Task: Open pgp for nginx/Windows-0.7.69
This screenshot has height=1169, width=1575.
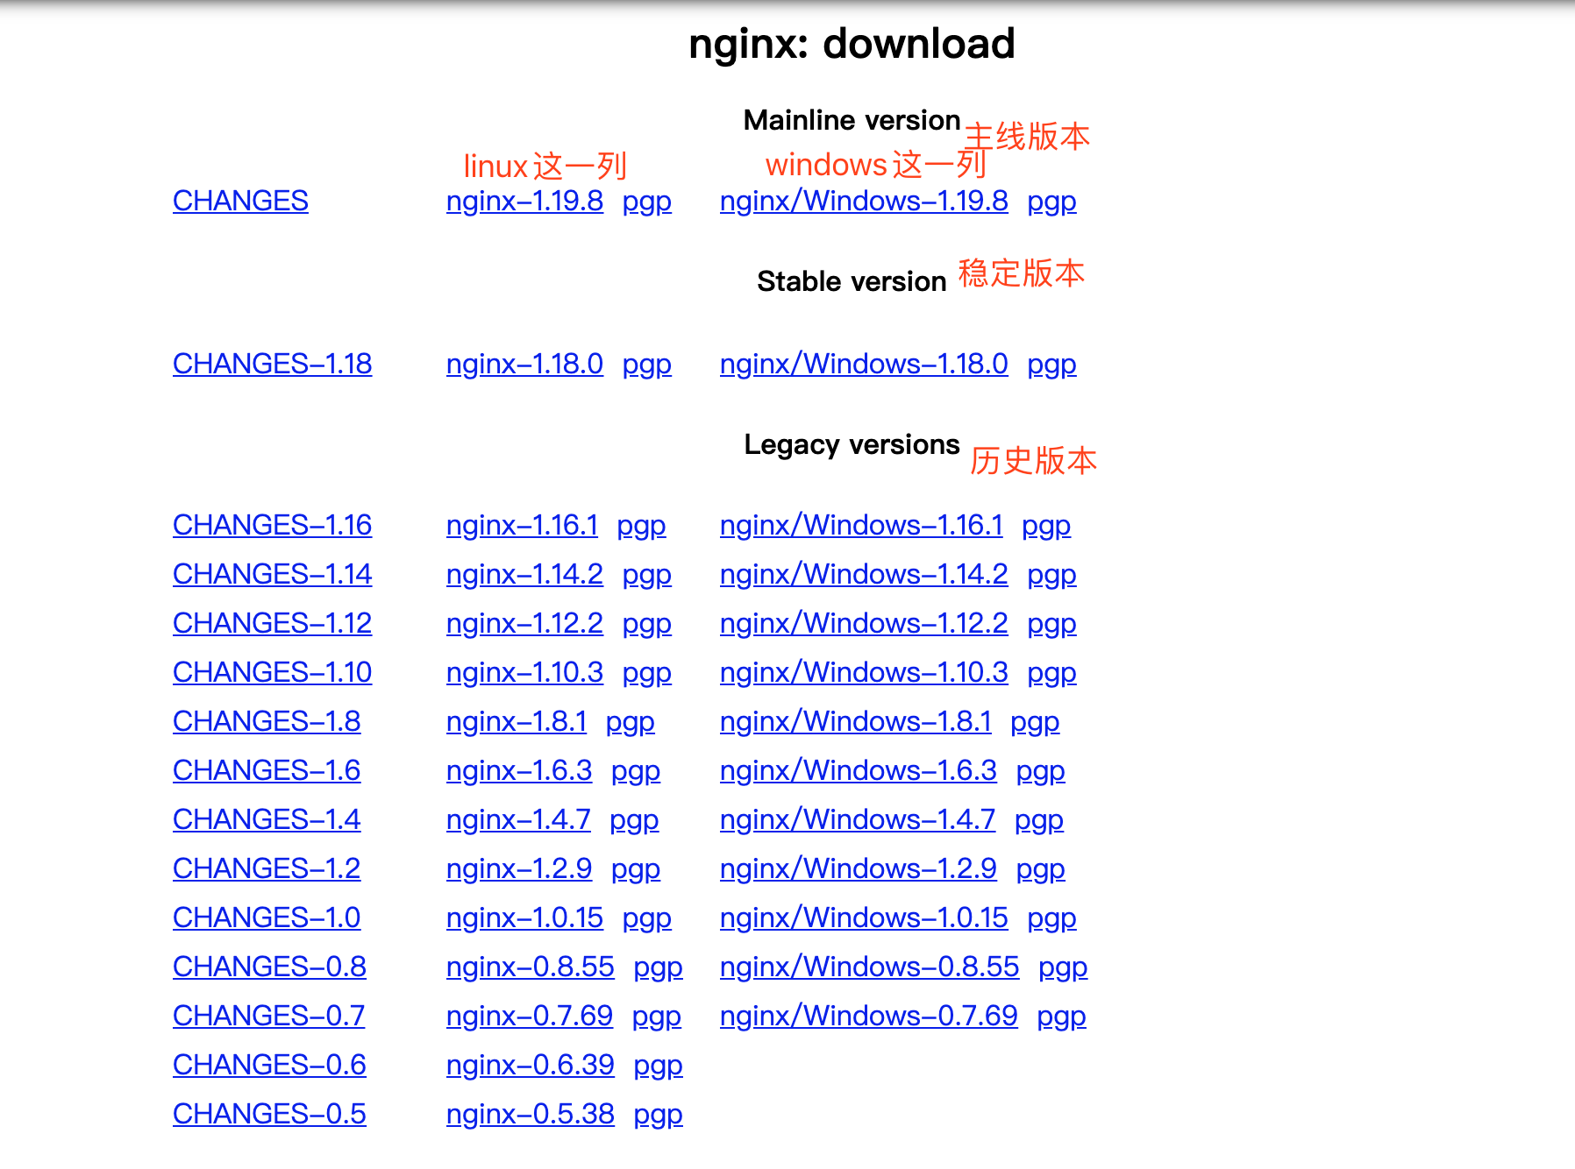Action: click(1062, 1017)
